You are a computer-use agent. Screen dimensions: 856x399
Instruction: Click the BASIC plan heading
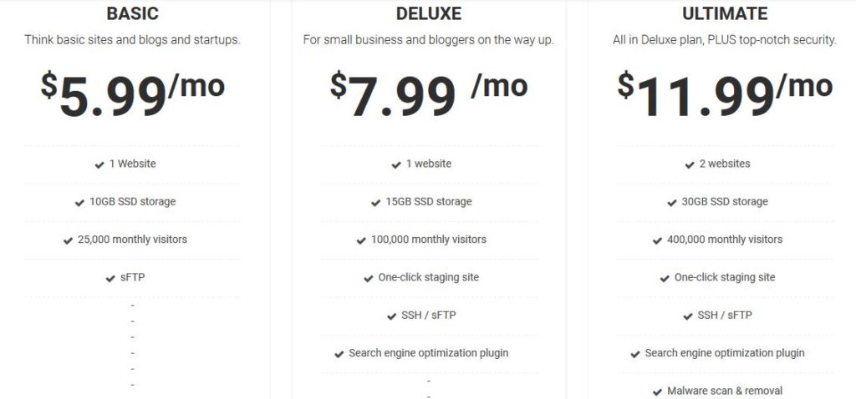[133, 13]
